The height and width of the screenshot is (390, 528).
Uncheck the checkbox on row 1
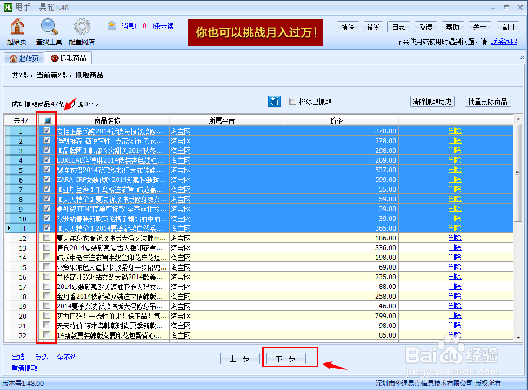(x=46, y=131)
